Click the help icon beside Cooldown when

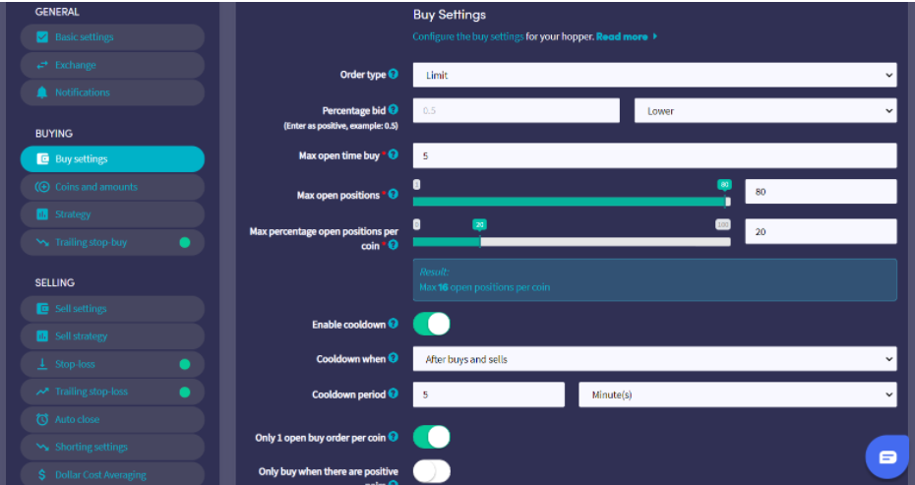coord(394,358)
